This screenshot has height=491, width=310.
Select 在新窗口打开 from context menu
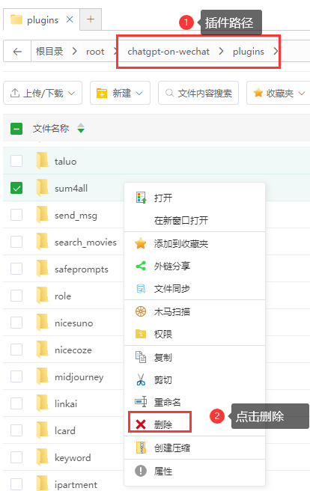tap(181, 220)
